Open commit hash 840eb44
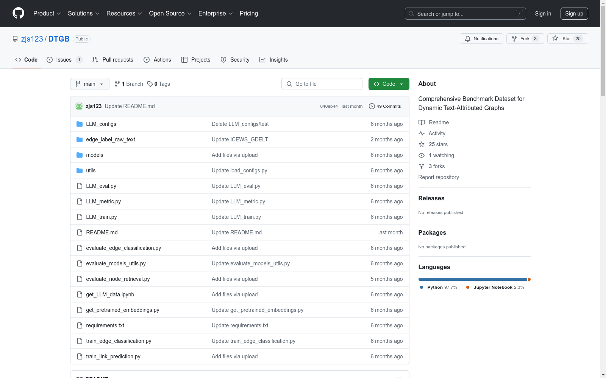Image resolution: width=606 pixels, height=378 pixels. point(329,106)
